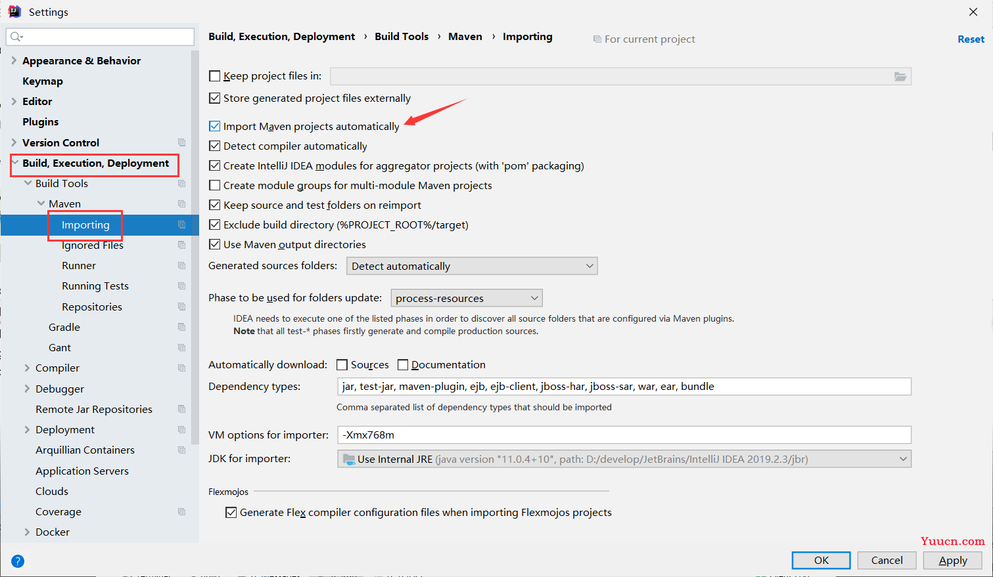Toggle Detect compiler automatically checkbox
Image resolution: width=993 pixels, height=577 pixels.
point(215,146)
